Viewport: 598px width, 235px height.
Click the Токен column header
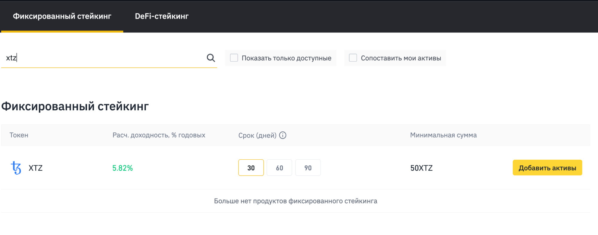point(19,135)
